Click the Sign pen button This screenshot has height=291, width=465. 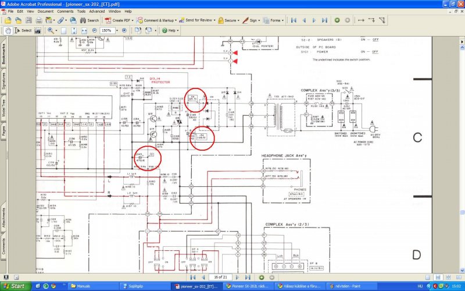point(250,20)
